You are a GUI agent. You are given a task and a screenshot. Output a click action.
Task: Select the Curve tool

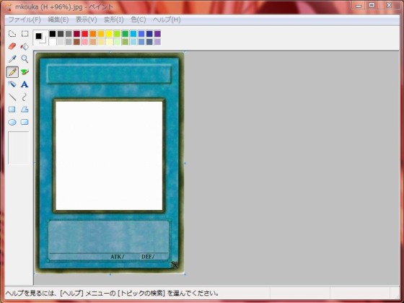[25, 97]
